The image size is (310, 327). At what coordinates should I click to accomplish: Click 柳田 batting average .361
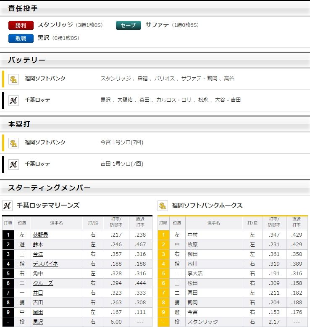pos(274,254)
